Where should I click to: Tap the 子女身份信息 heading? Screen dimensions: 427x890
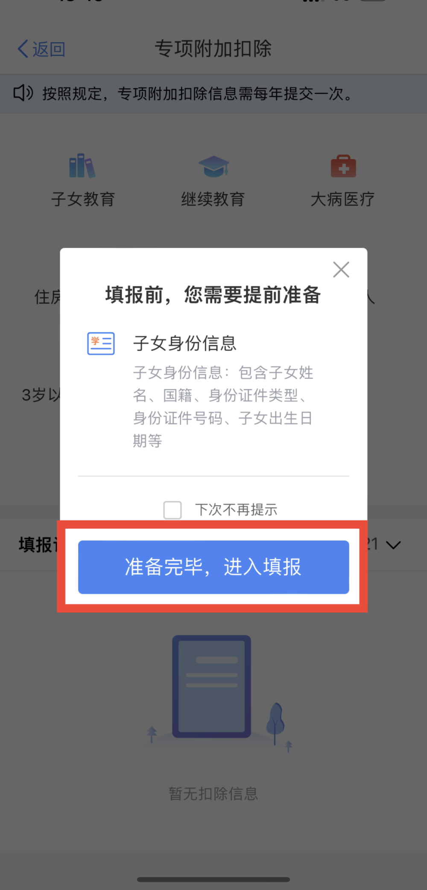coord(184,343)
